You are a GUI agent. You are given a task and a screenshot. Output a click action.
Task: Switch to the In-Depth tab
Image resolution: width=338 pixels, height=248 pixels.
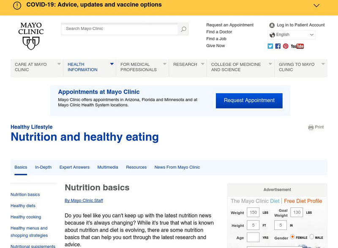point(43,167)
